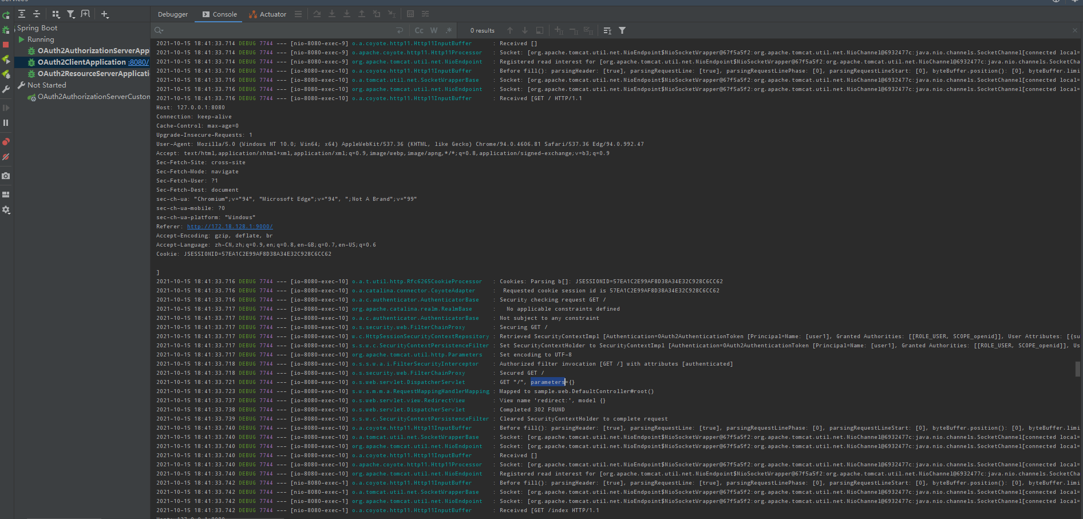
Task: Click Trace Current Stream Chain icon
Action: [x=425, y=14]
